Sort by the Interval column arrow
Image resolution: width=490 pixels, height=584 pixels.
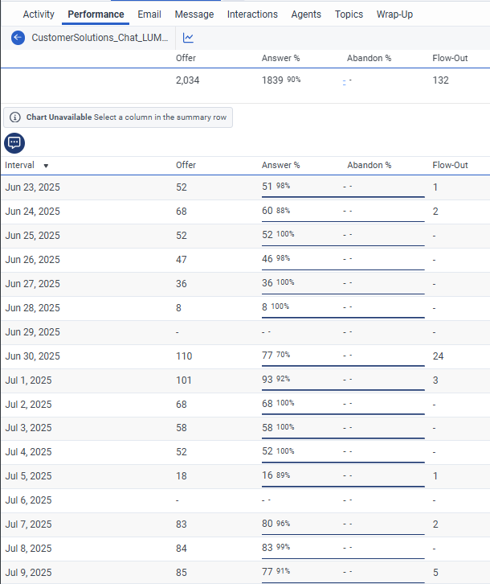click(46, 166)
